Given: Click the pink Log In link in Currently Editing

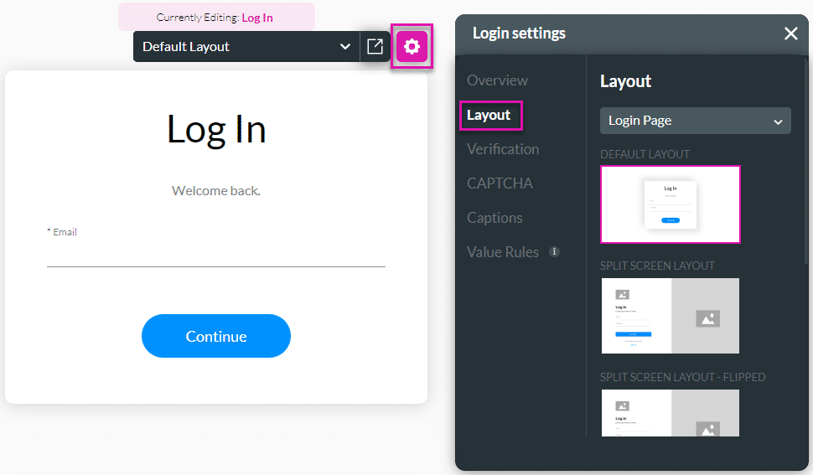Looking at the screenshot, I should 257,18.
